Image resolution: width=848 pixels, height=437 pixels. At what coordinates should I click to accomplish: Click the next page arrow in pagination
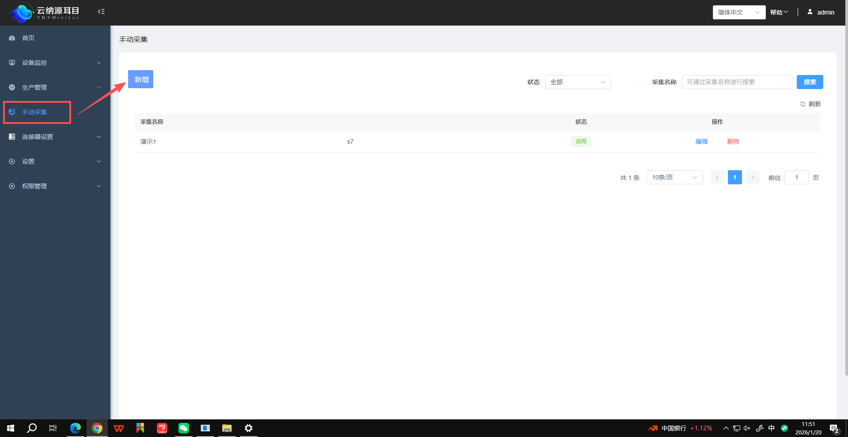[x=753, y=177]
